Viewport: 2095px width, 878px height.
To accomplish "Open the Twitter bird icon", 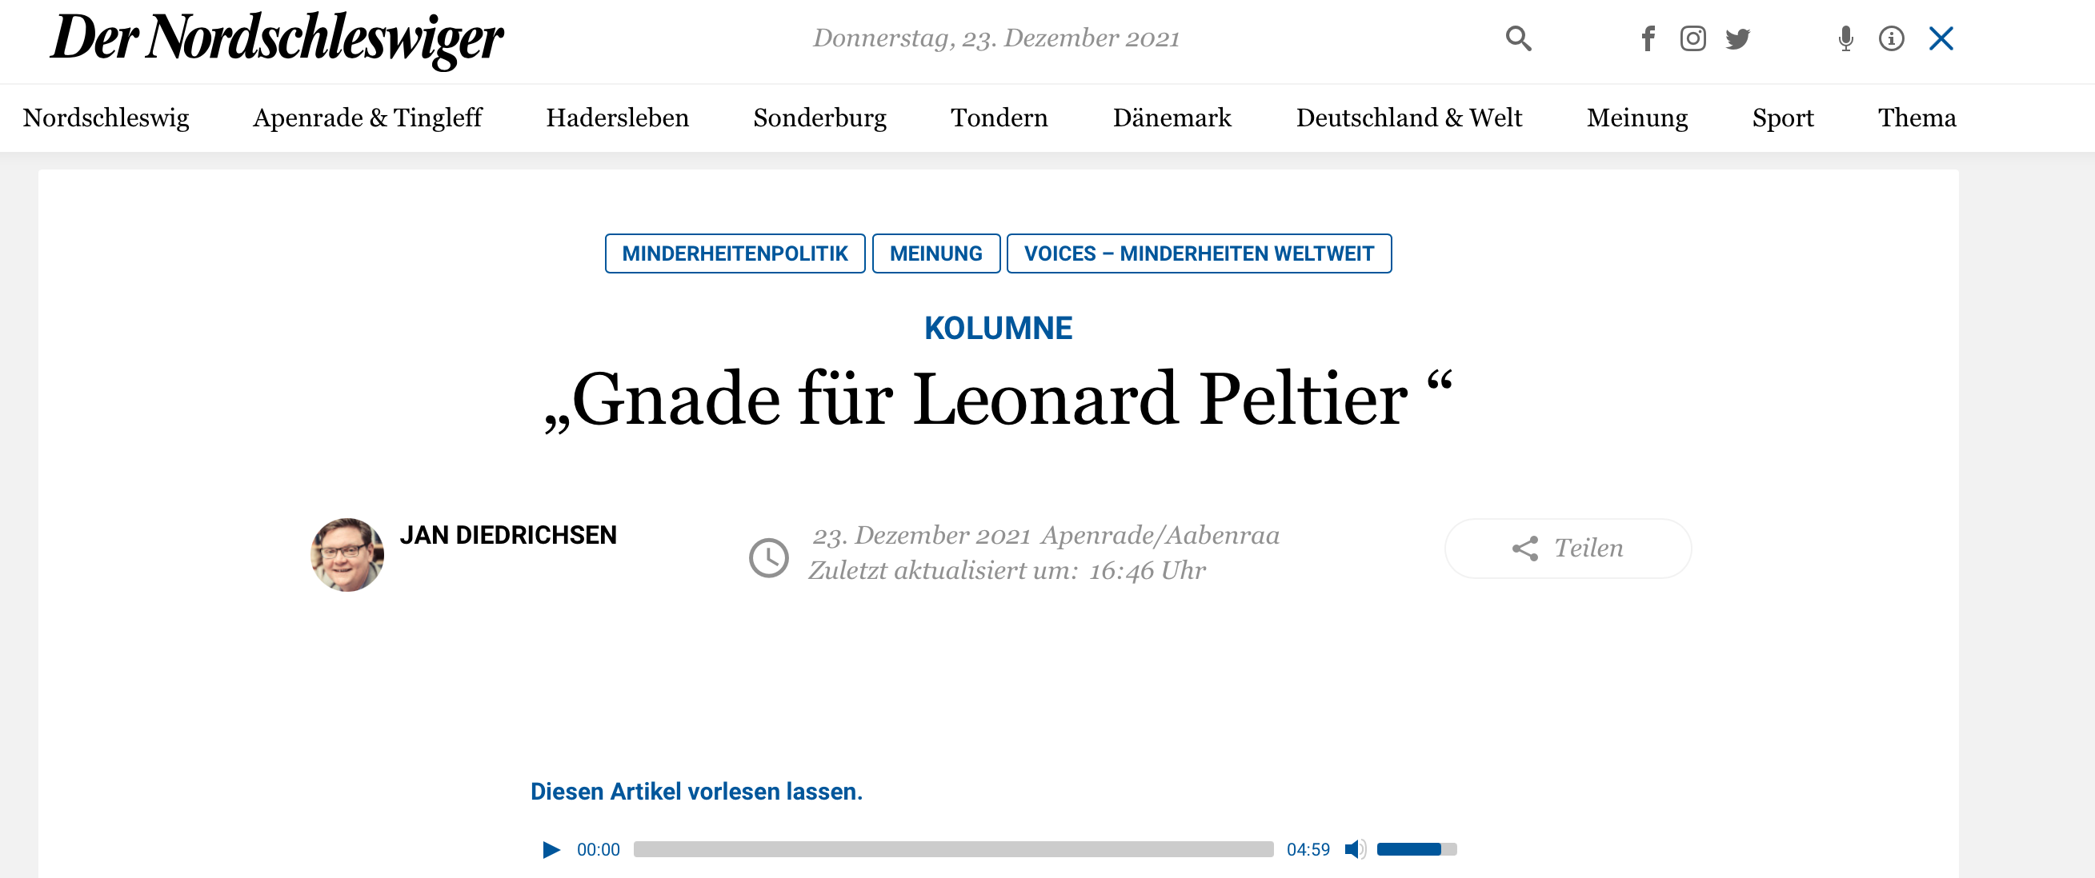I will 1738,38.
